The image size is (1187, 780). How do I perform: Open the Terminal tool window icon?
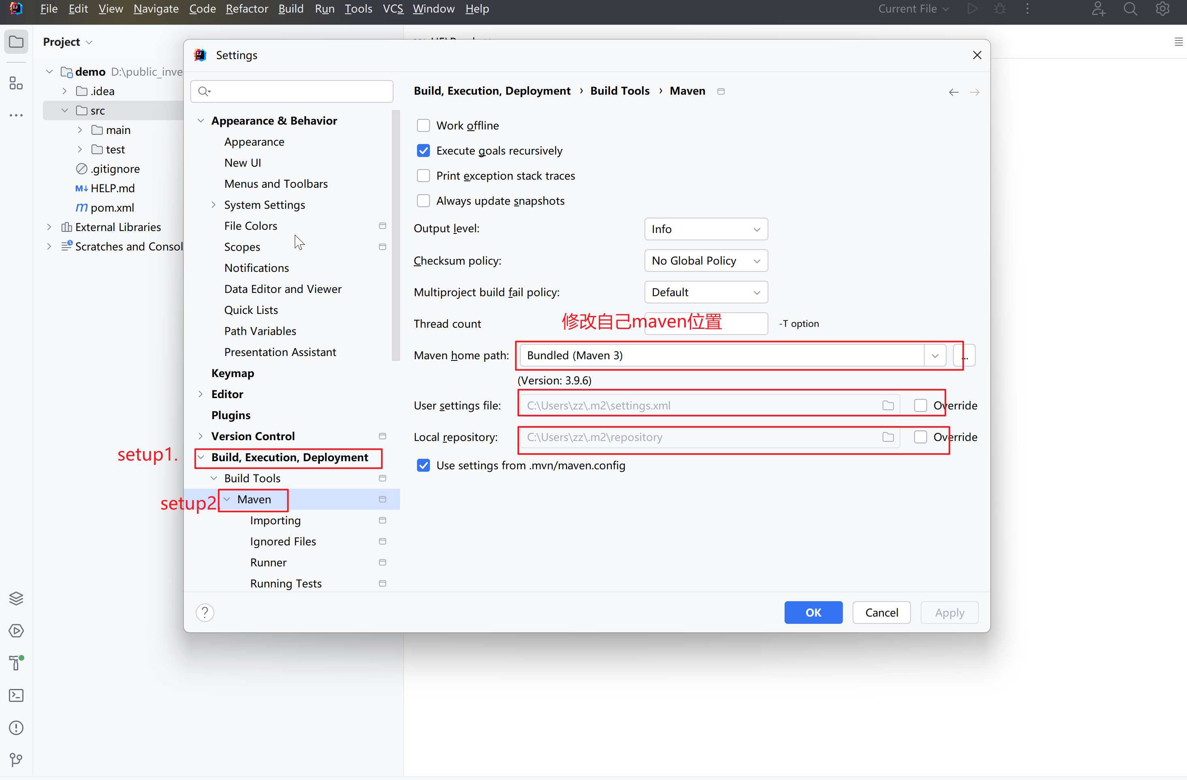tap(16, 695)
